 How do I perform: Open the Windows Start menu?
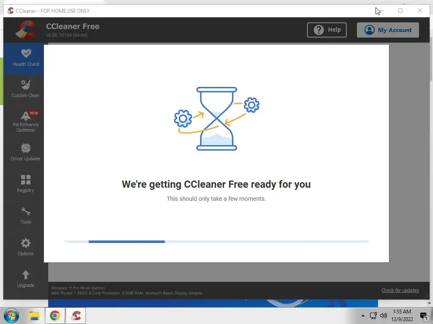pyautogui.click(x=11, y=316)
